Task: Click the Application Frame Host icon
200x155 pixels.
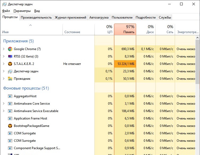Action: pyautogui.click(x=10, y=118)
